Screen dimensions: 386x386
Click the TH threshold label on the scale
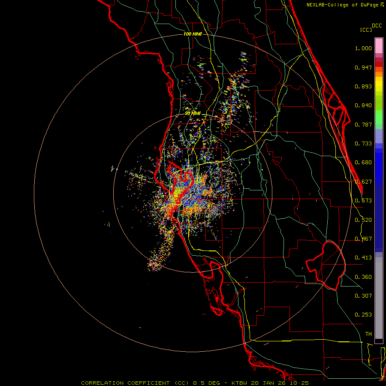(x=368, y=334)
